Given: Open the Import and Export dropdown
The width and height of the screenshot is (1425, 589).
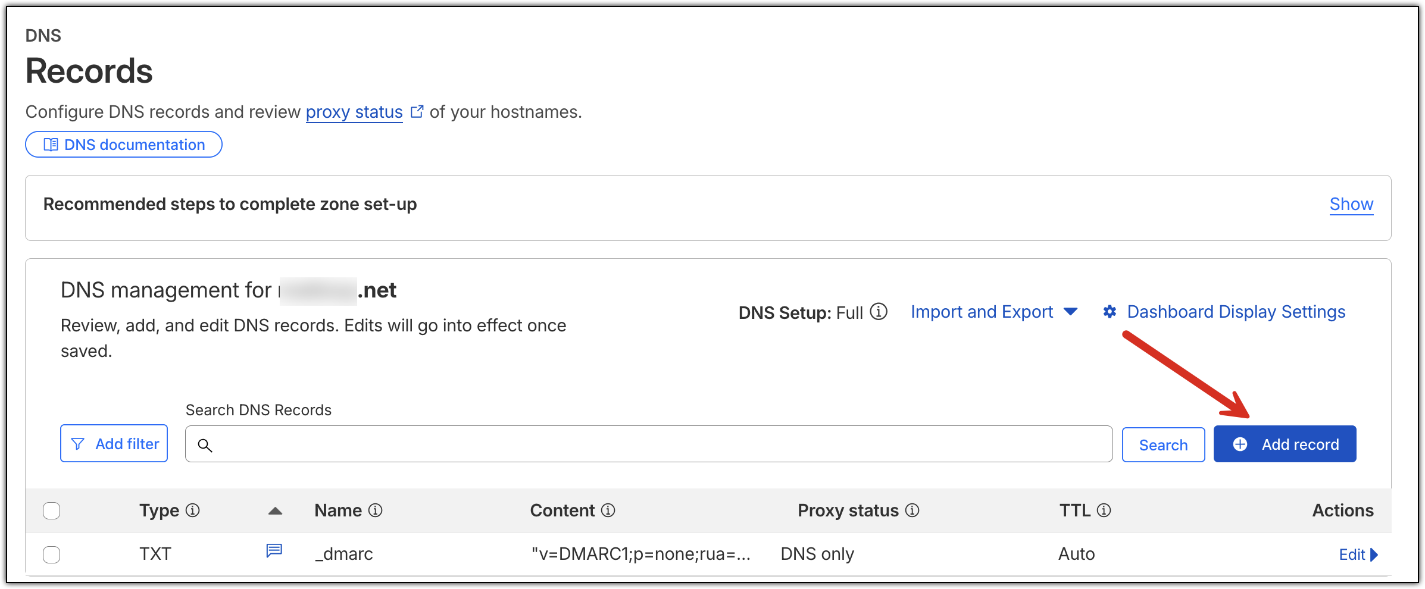Looking at the screenshot, I should pos(993,312).
